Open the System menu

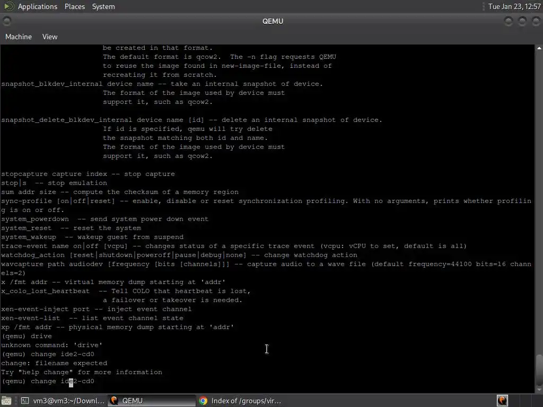coord(103,6)
